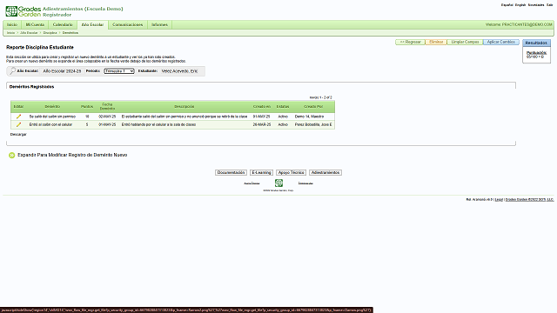Click 'Expandir Para Modificar Registro de Demérito Nuevo' text
This screenshot has height=313, width=557.
click(72, 155)
